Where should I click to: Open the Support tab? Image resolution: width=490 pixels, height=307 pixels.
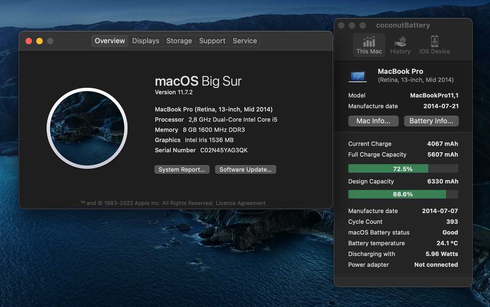[212, 41]
